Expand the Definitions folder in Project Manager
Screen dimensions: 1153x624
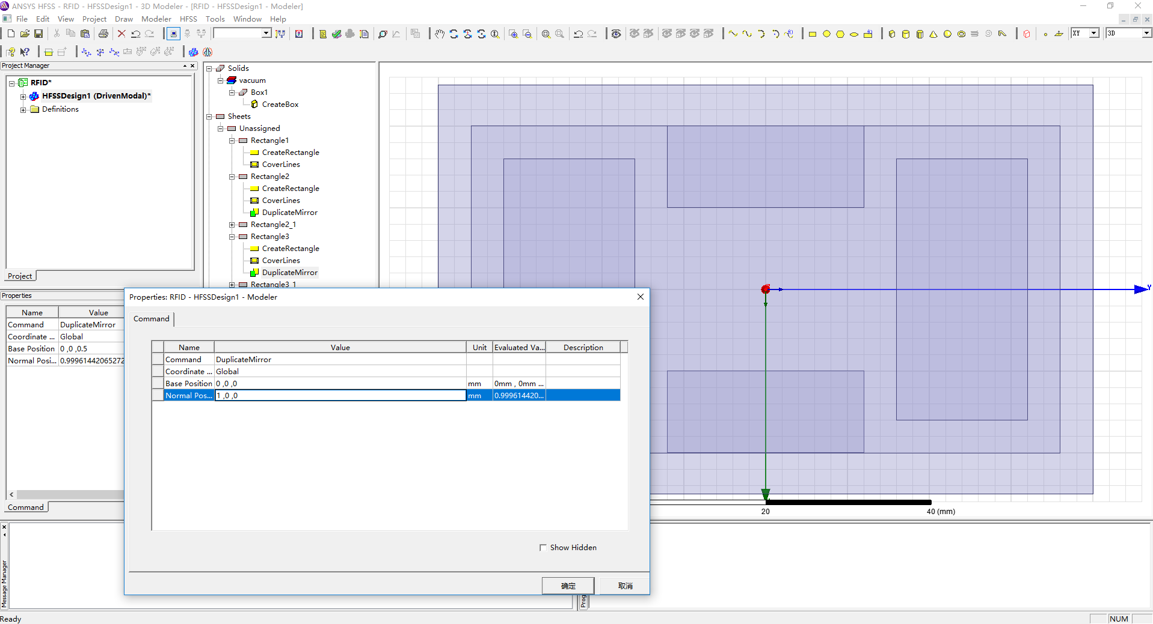click(x=23, y=109)
